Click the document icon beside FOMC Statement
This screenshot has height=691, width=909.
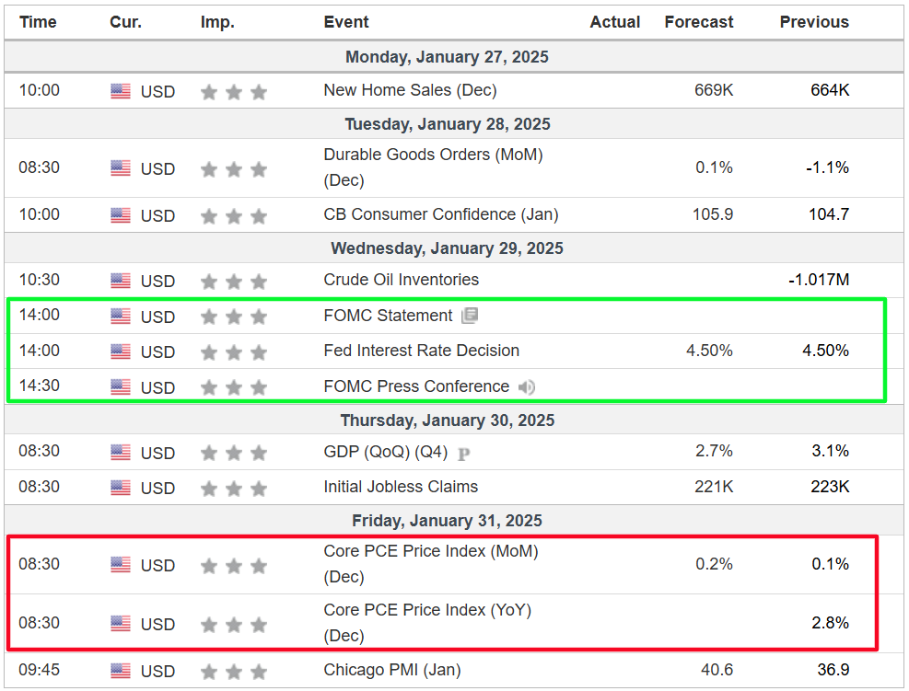pyautogui.click(x=470, y=316)
